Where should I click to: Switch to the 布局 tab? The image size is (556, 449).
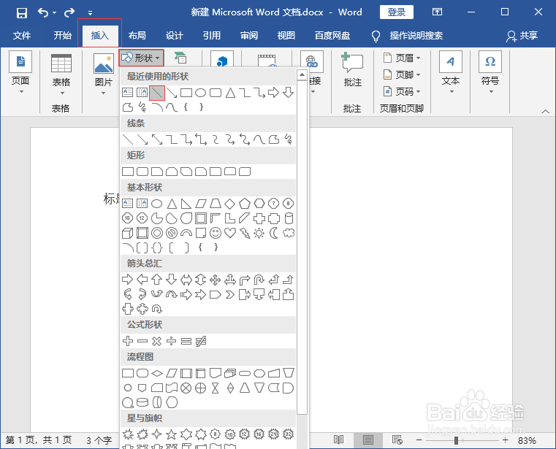137,36
